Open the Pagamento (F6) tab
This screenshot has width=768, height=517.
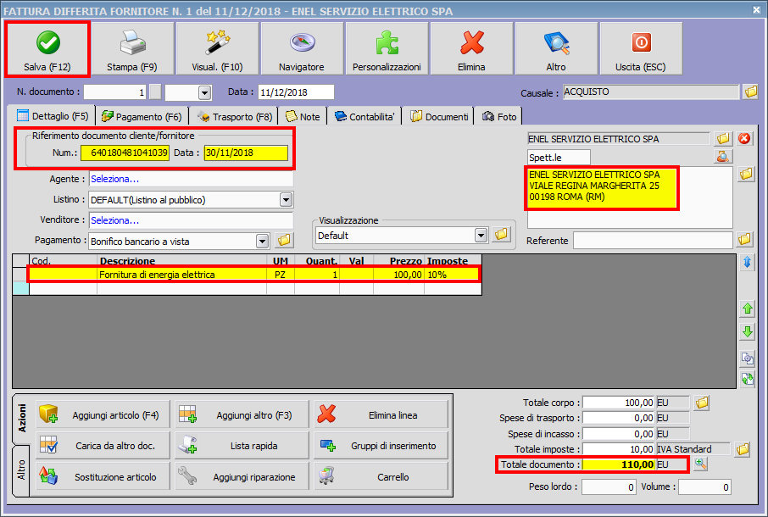(142, 116)
